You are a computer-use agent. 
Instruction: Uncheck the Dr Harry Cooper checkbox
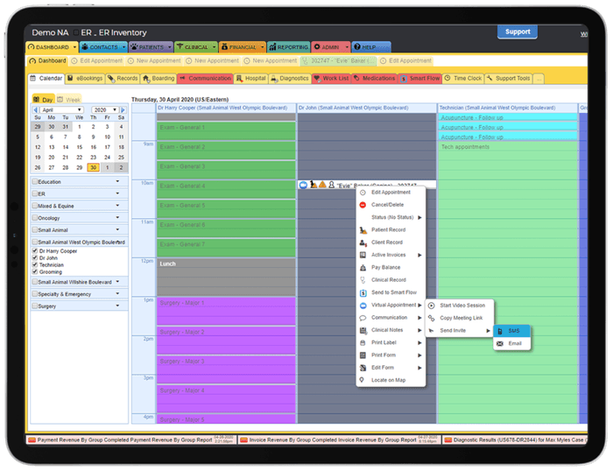pos(34,252)
